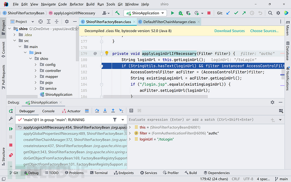
Task: Open the Problems tool window
Action: tap(74, 173)
